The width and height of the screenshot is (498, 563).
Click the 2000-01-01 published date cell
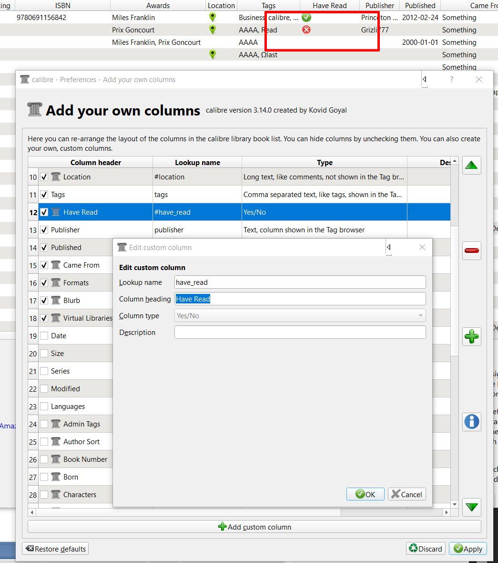coord(420,42)
